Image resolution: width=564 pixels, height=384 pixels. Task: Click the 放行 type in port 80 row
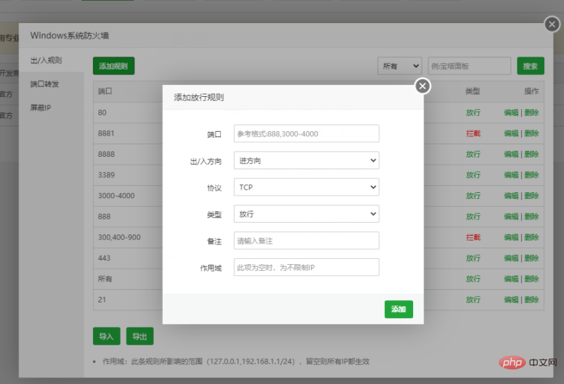click(x=473, y=113)
